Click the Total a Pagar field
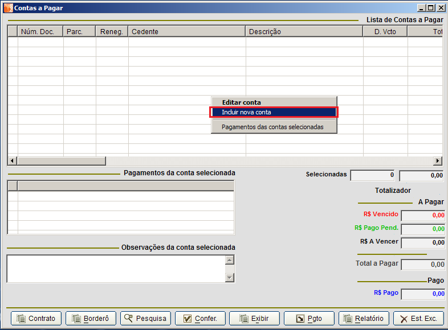The image size is (448, 330). pos(423,265)
